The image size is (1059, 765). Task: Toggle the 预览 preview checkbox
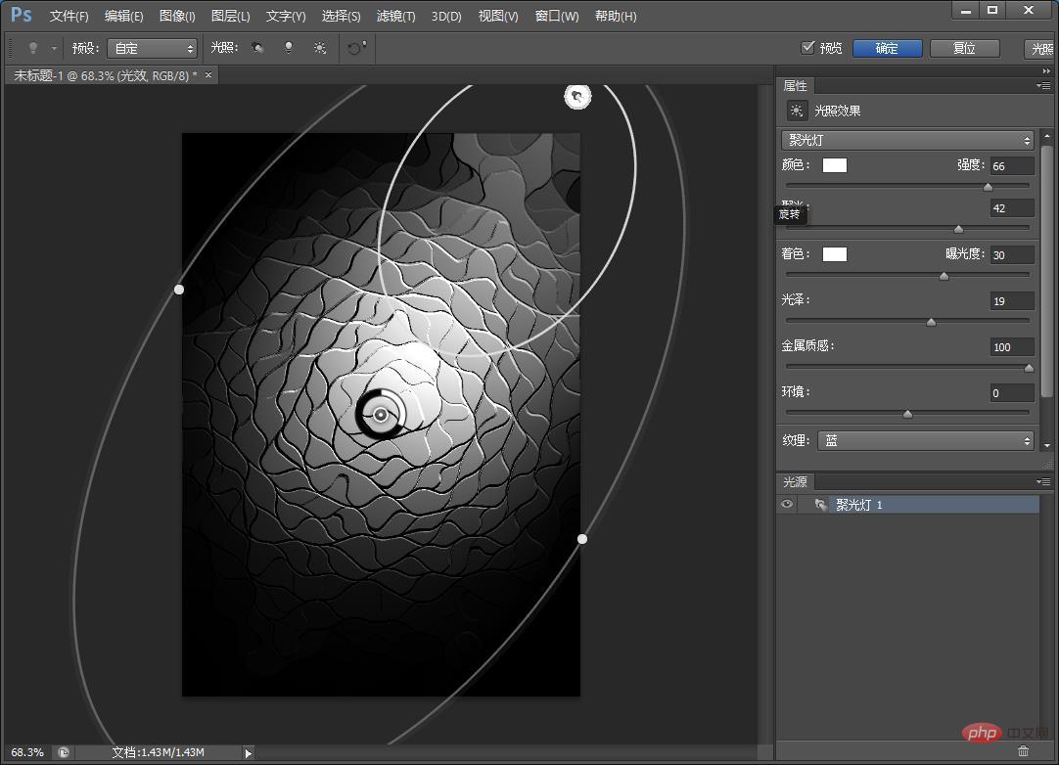[807, 48]
